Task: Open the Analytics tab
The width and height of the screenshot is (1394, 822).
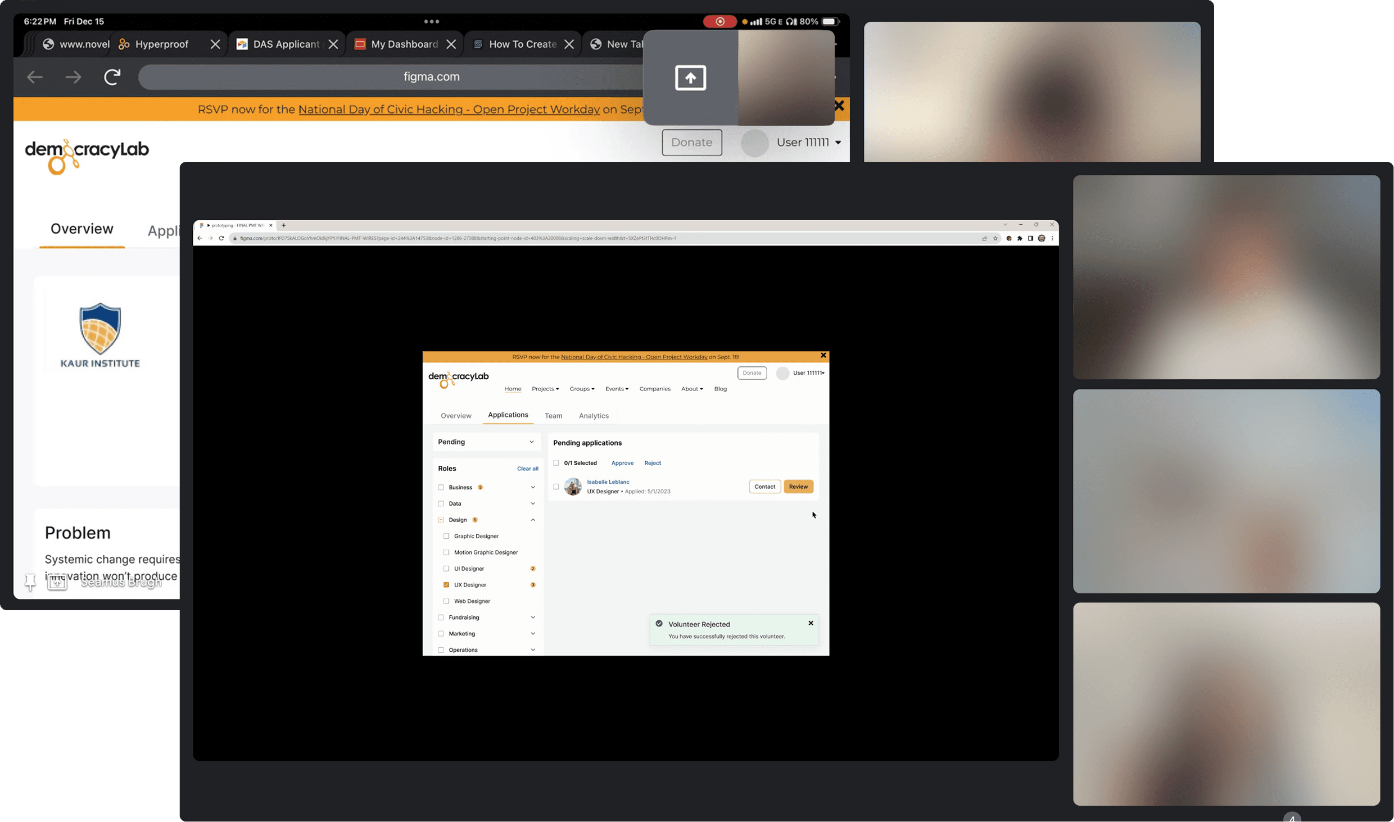Action: [594, 416]
